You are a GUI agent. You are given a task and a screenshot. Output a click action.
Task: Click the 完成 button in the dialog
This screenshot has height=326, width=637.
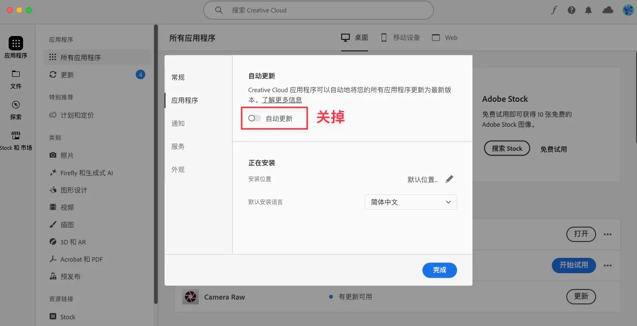[x=440, y=270]
